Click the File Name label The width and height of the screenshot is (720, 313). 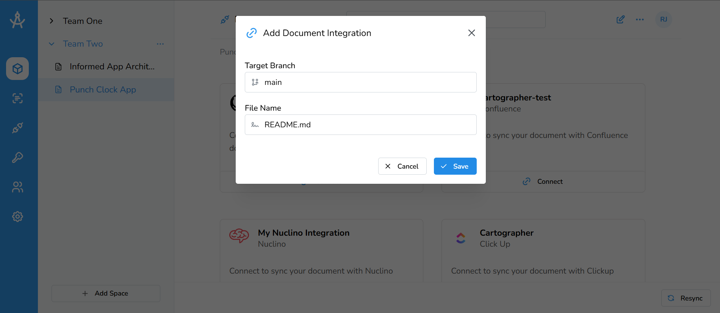263,108
